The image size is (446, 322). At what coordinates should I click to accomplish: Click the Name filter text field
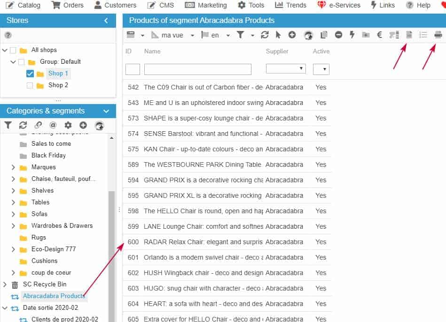tap(197, 69)
